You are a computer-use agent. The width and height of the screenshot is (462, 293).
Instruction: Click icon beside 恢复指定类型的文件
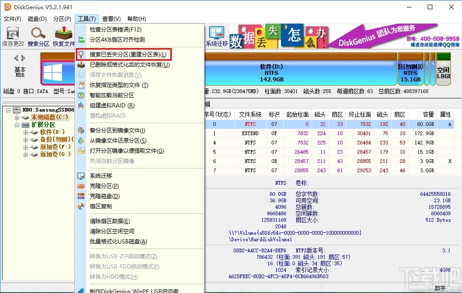click(x=81, y=85)
